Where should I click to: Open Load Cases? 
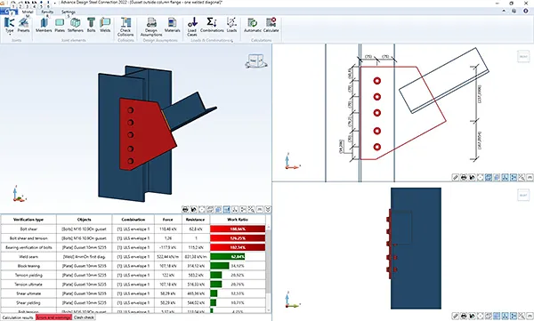[192, 27]
